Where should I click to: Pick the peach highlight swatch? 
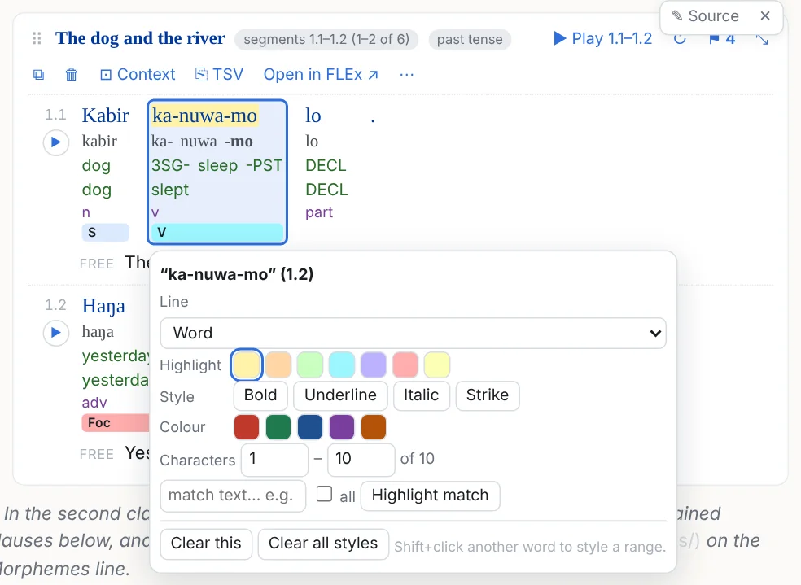coord(278,365)
